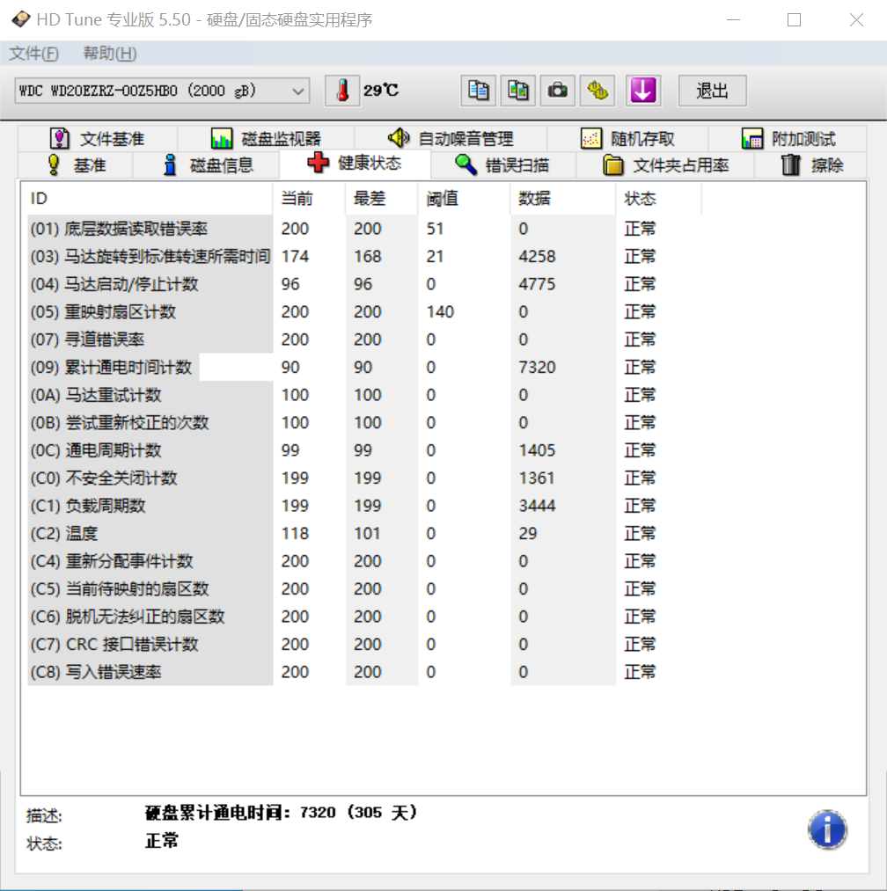Open the 文件(F) menu
The image size is (887, 891).
(33, 54)
